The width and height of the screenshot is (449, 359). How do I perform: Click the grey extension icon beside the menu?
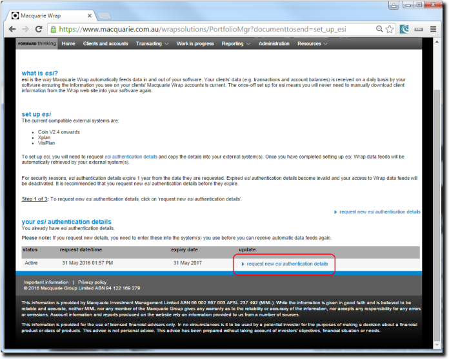tap(419, 29)
